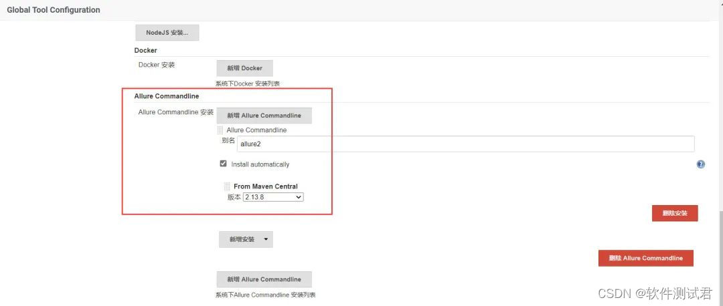This screenshot has width=723, height=306.
Task: Select the Global Tool Configuration heading
Action: [54, 9]
